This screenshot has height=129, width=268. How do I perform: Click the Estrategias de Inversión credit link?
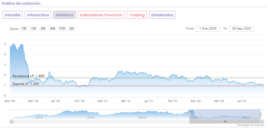(x=250, y=125)
